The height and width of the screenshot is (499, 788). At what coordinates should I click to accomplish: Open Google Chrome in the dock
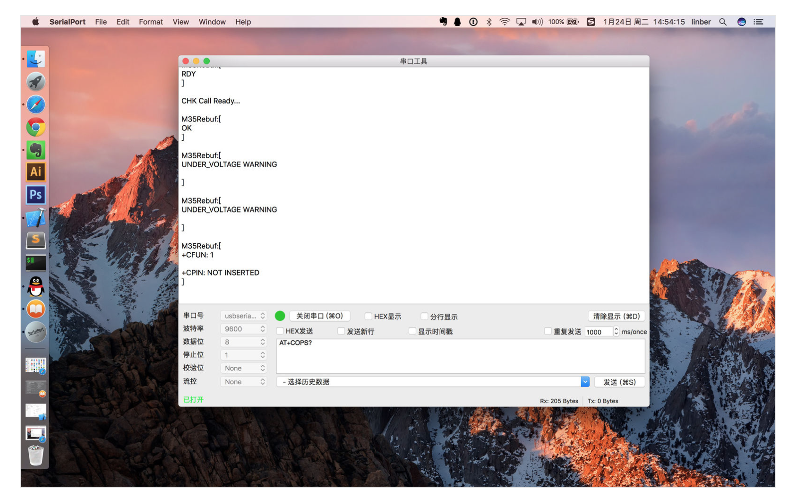pos(36,127)
